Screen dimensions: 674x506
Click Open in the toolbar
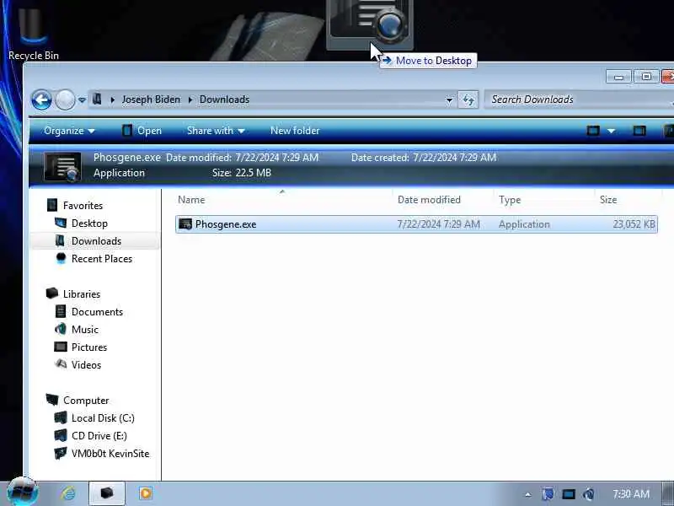[x=142, y=131]
